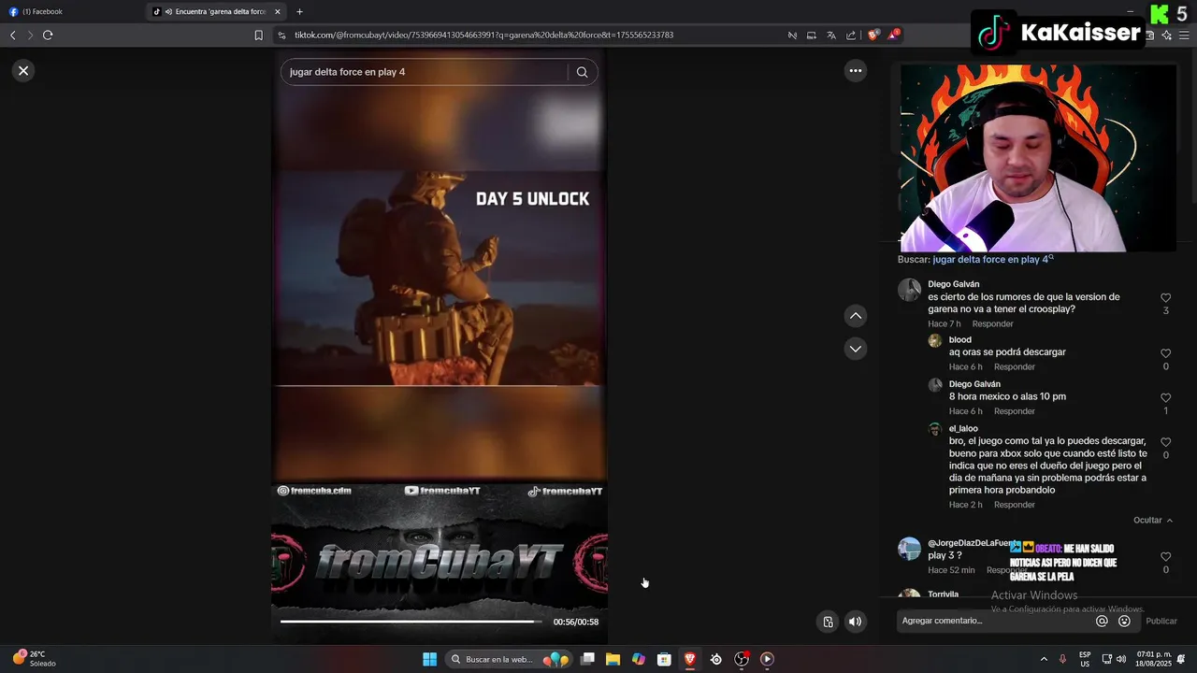This screenshot has width=1197, height=673.
Task: Open the ESP US language switcher
Action: click(1085, 659)
